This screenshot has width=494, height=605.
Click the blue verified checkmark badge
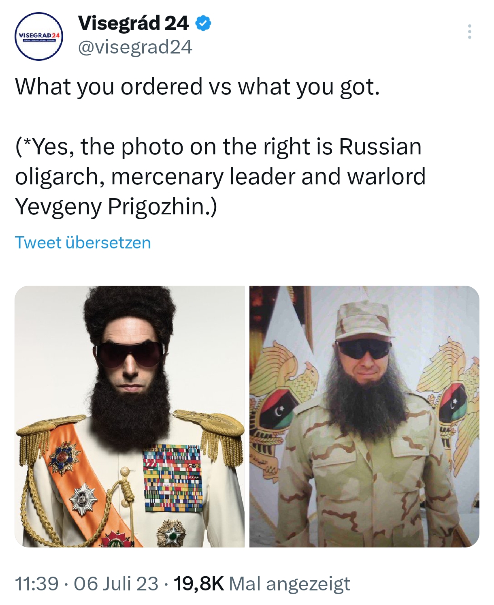pyautogui.click(x=203, y=24)
